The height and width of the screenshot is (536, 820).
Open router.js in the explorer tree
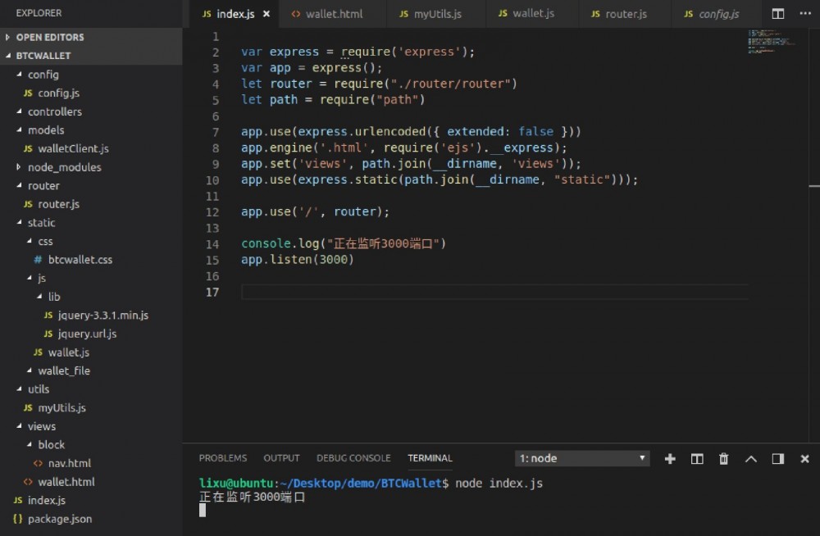click(91, 204)
